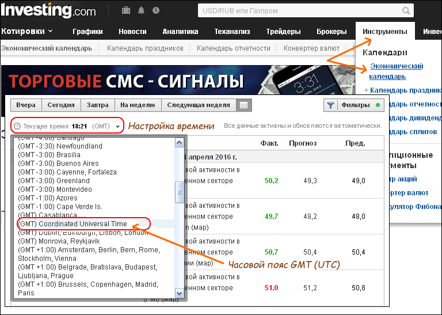Open notifications via the bell icon
Screen dimensions: 442x315
coord(141,10)
